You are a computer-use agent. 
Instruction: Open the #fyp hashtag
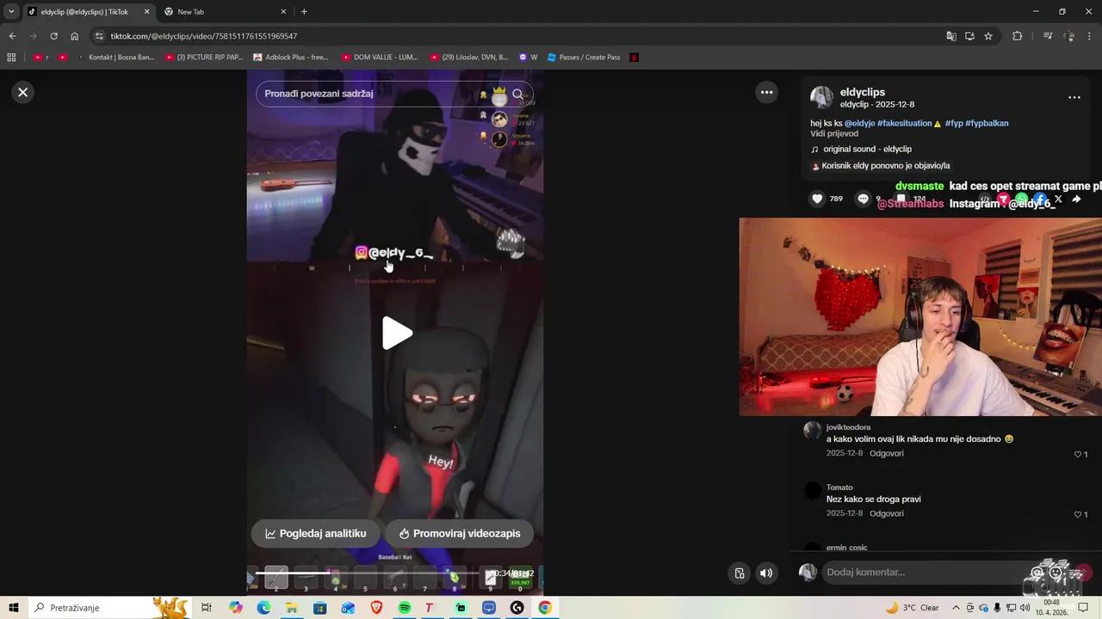click(954, 123)
